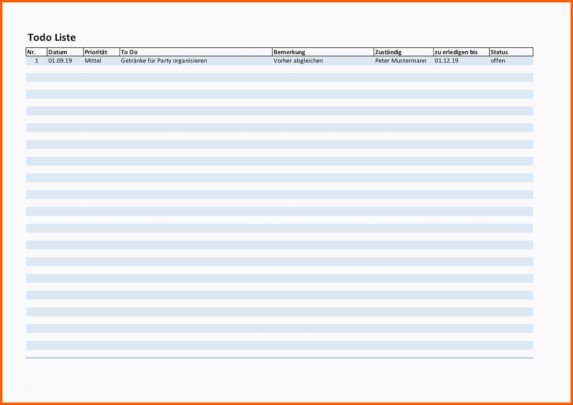Select the "zu erledigen bis" column header

pyautogui.click(x=461, y=52)
